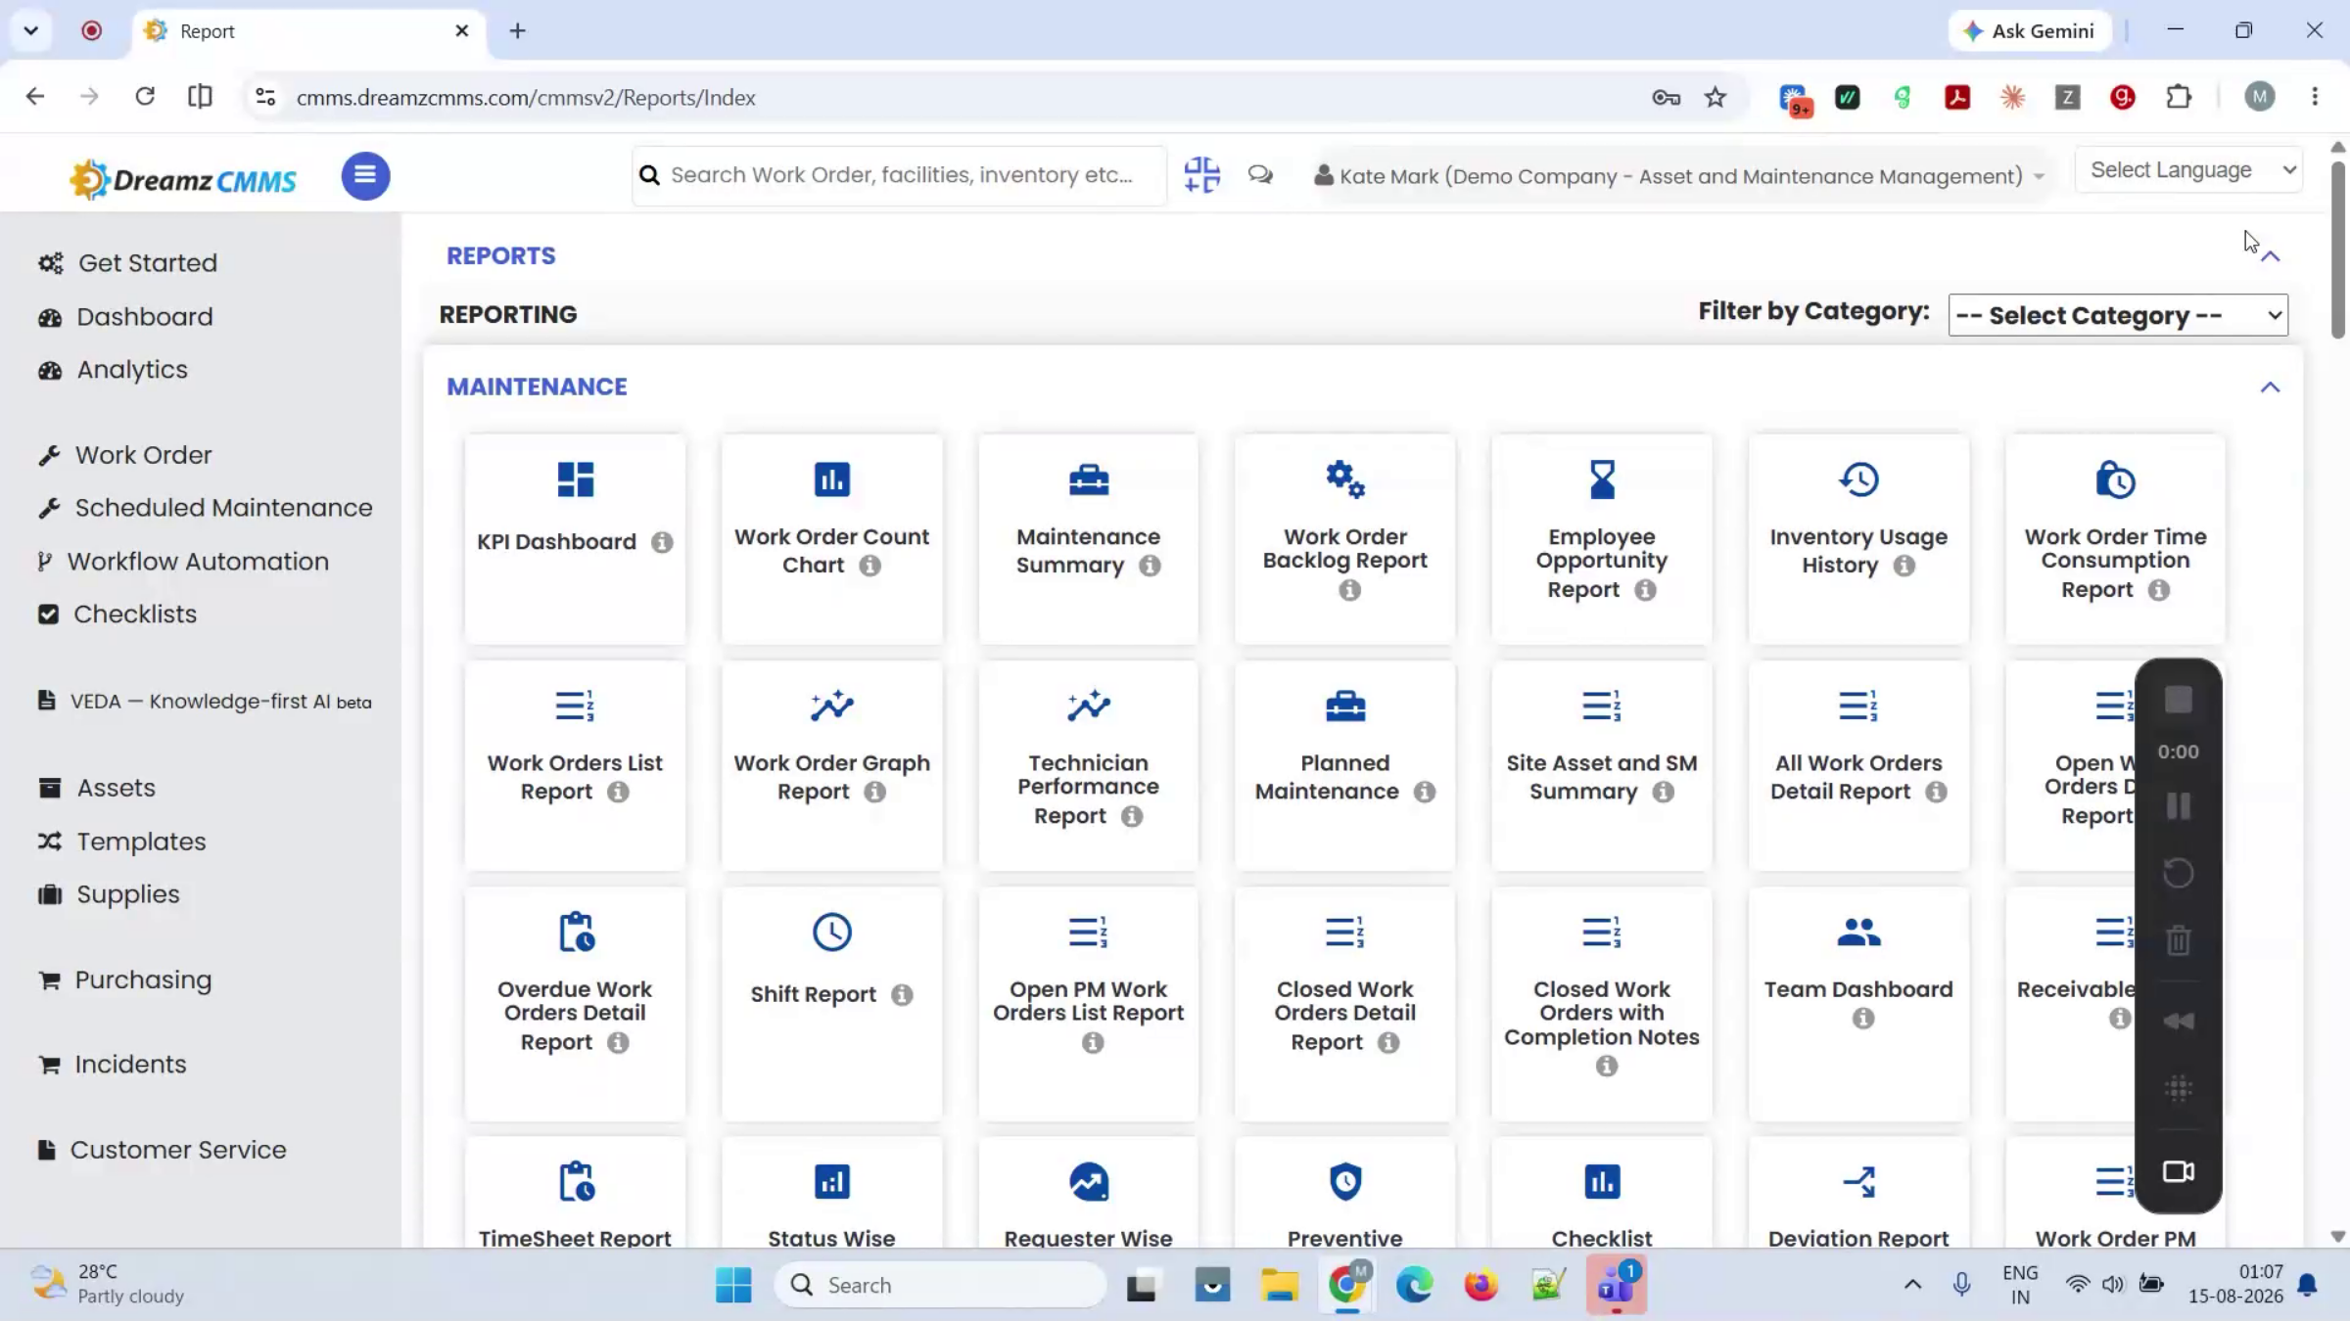Click the Shift Report clock icon
2350x1321 pixels.
click(831, 932)
